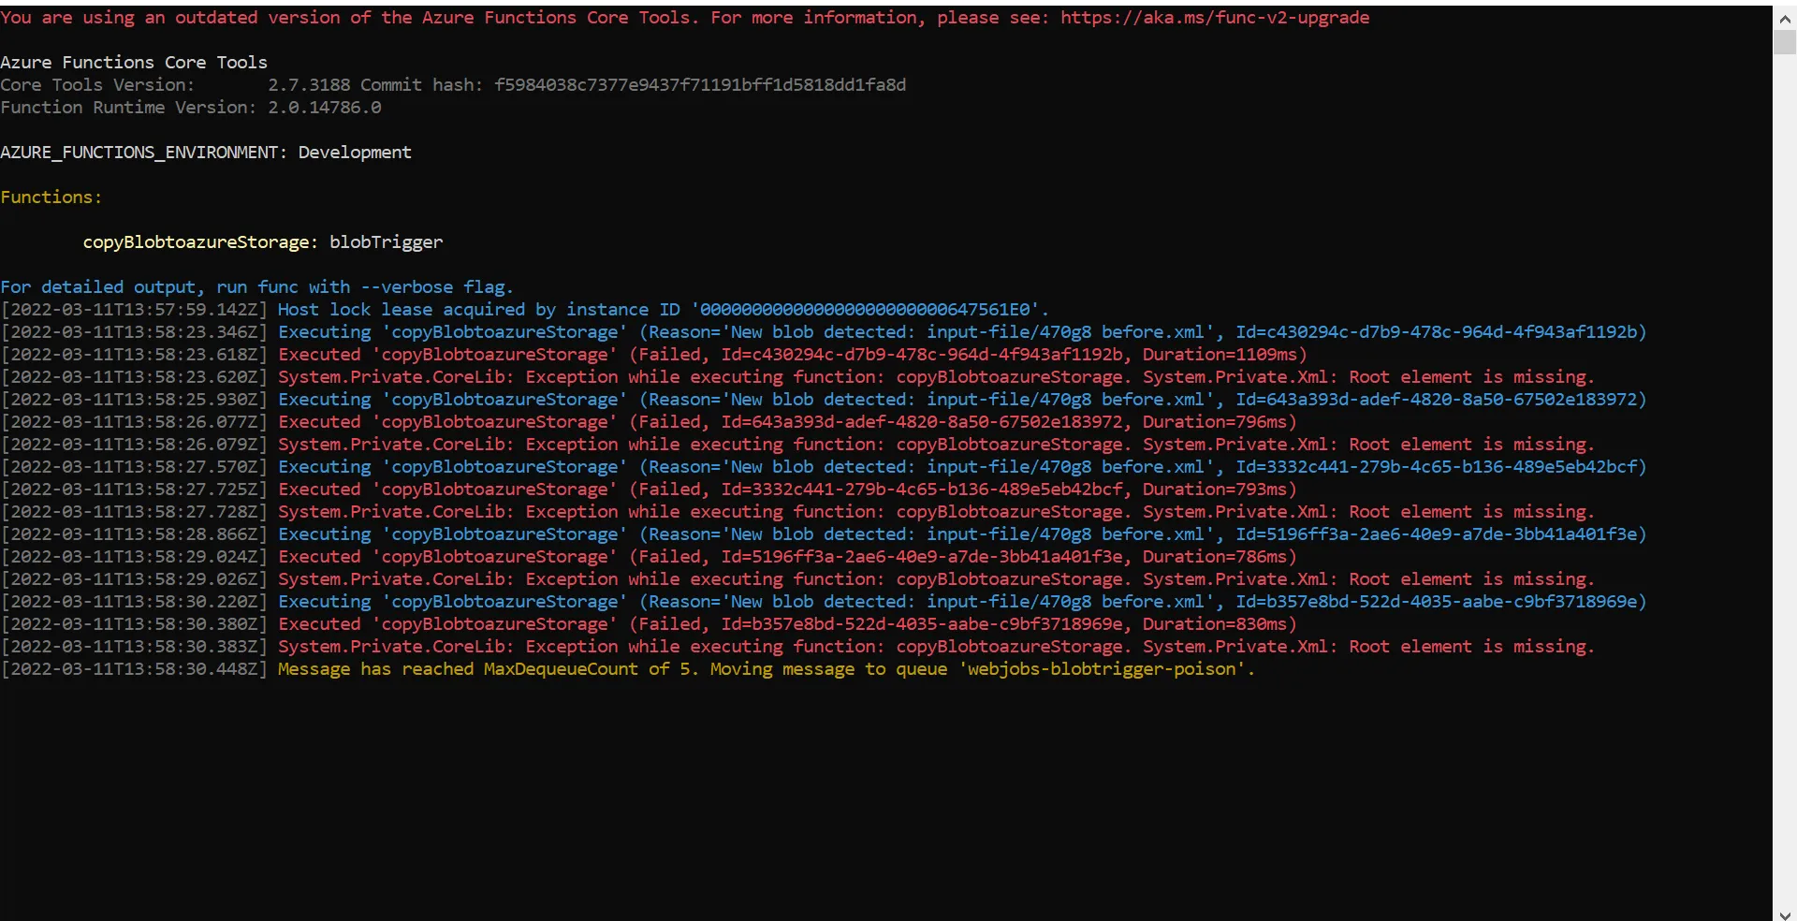The image size is (1797, 921).
Task: Click the "Duration=830ms" value
Action: pos(1215,624)
